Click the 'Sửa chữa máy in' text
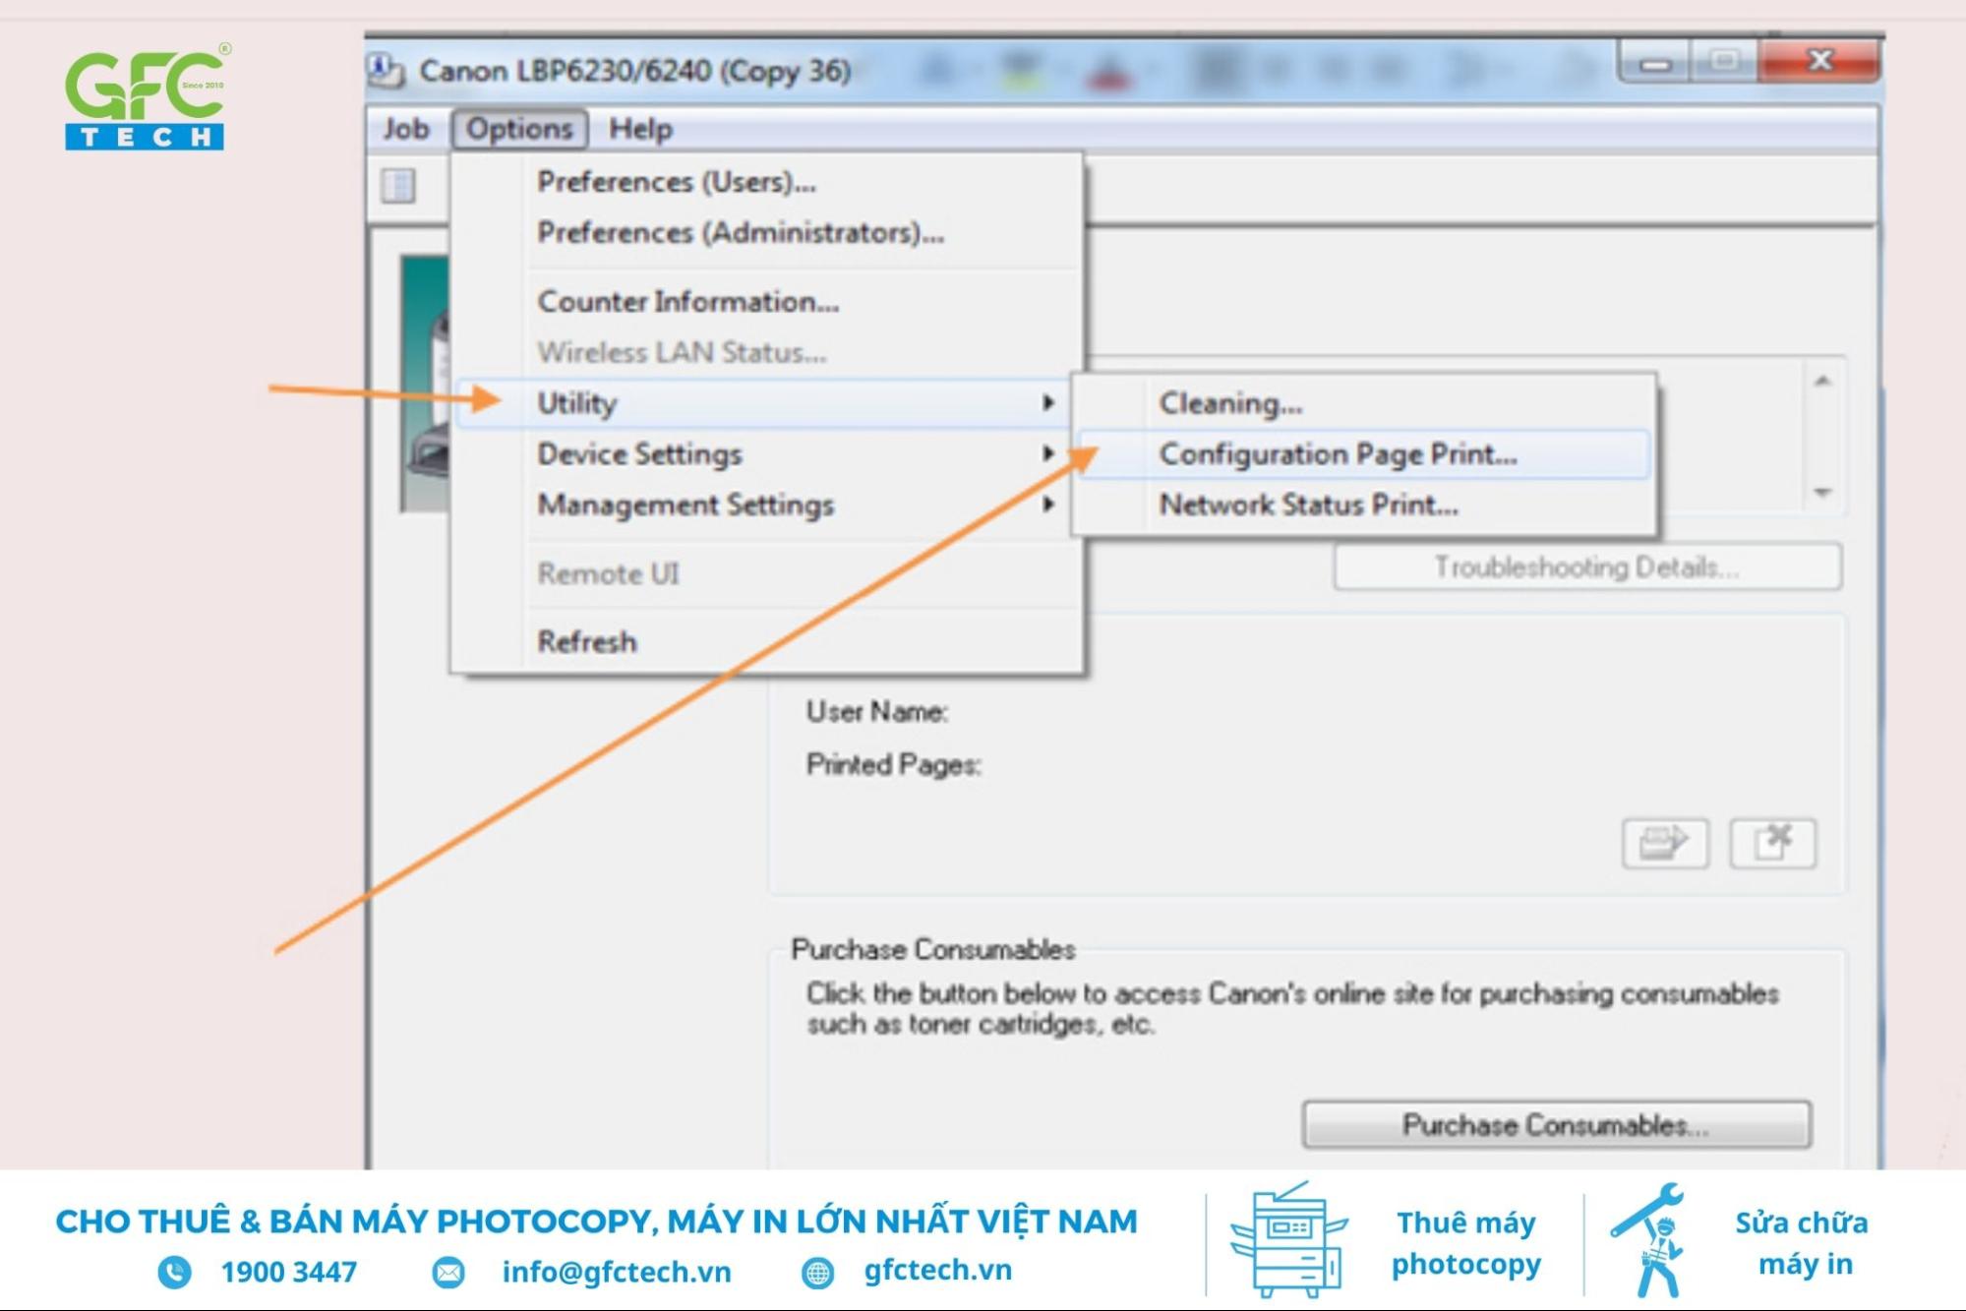The width and height of the screenshot is (1966, 1311). 1802,1243
